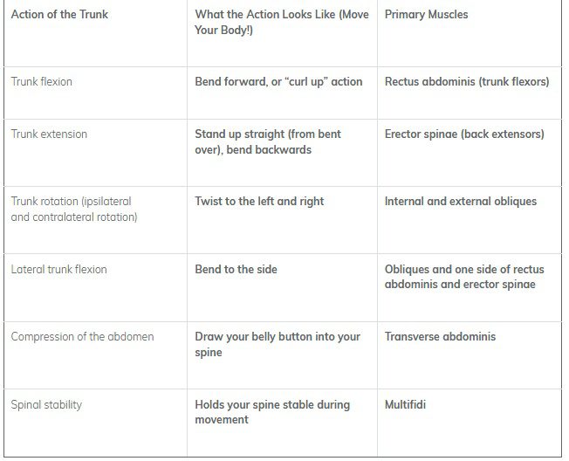569x461 pixels.
Task: Select the 'Trunk flexion' cell
Action: pyautogui.click(x=42, y=82)
